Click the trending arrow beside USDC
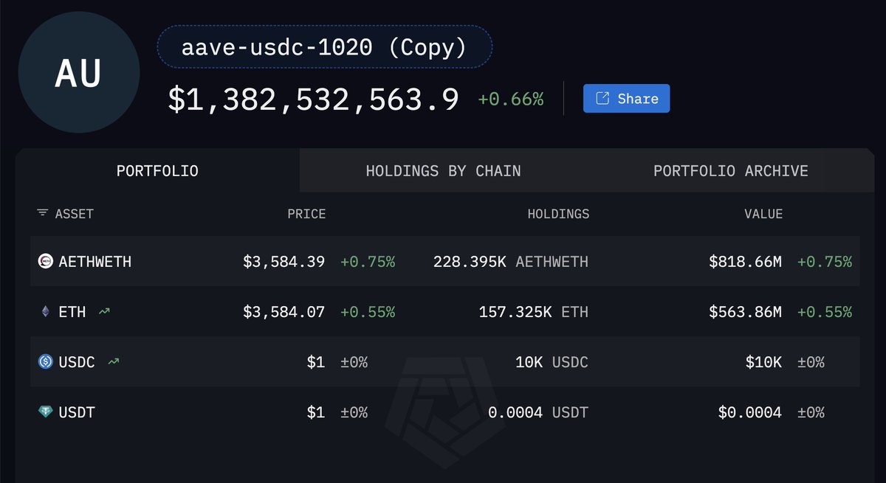This screenshot has height=483, width=886. 114,362
